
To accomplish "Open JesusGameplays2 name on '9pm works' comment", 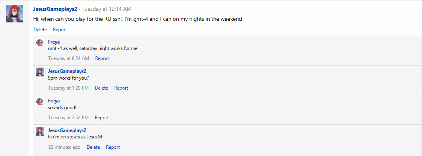I will point(67,71).
